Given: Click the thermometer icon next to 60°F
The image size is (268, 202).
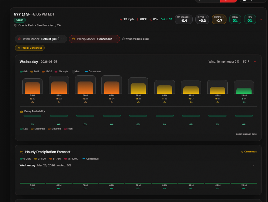Looking at the screenshot, I should [138, 19].
